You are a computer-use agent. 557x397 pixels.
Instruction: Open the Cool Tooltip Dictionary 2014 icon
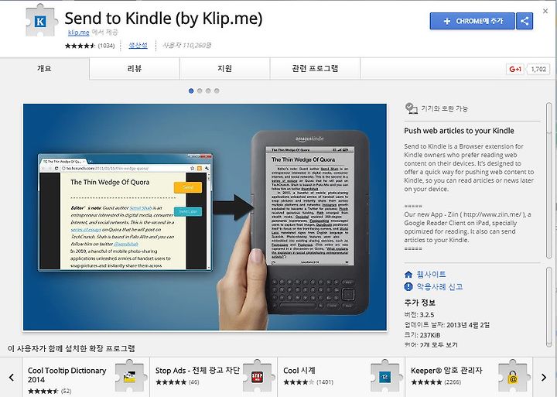coord(130,376)
